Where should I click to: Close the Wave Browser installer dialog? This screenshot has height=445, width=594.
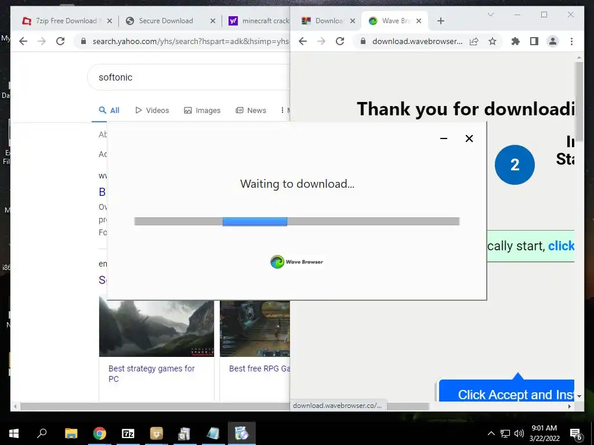point(469,138)
